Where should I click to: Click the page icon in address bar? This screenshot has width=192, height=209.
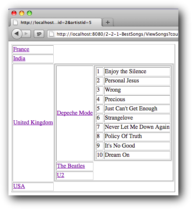tap(51, 34)
